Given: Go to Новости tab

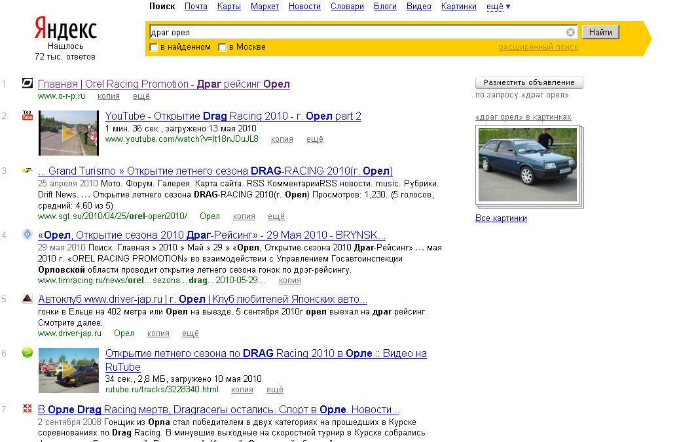Looking at the screenshot, I should [304, 7].
